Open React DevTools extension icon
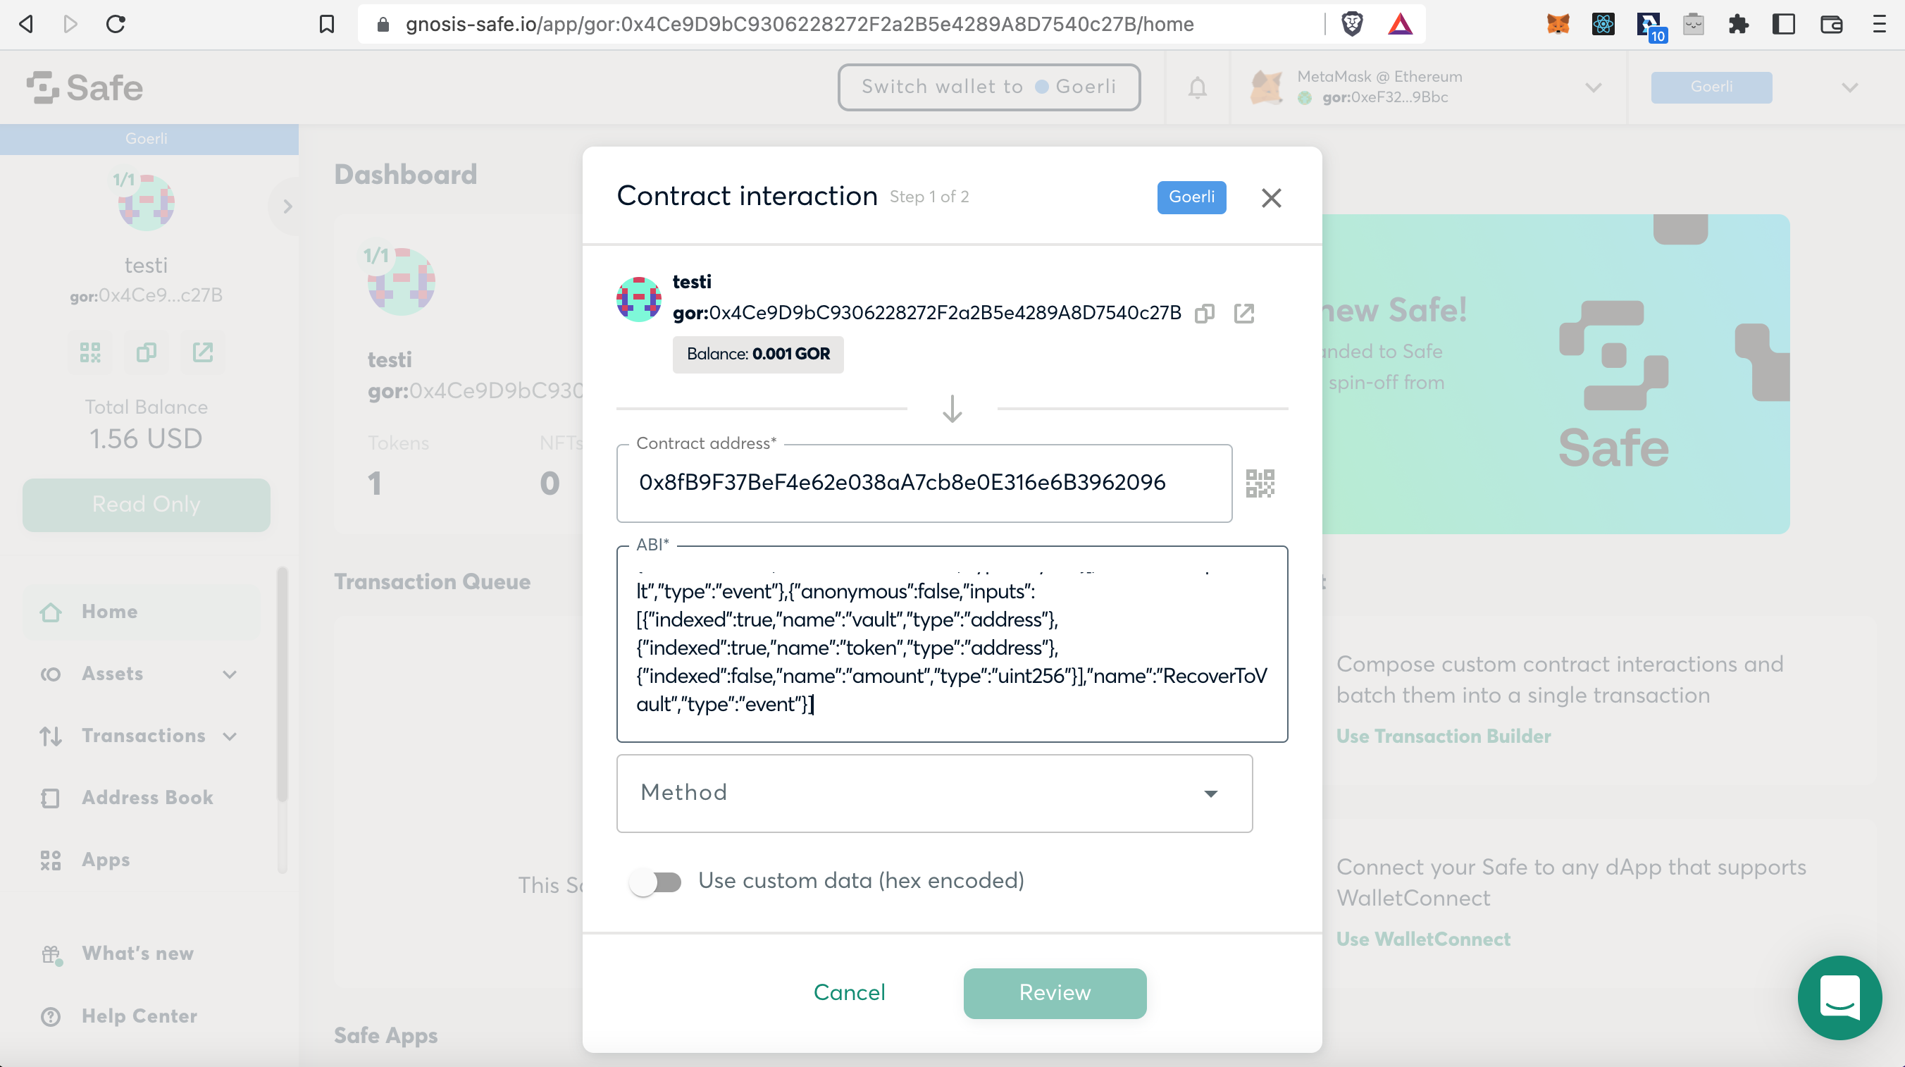 (1603, 25)
